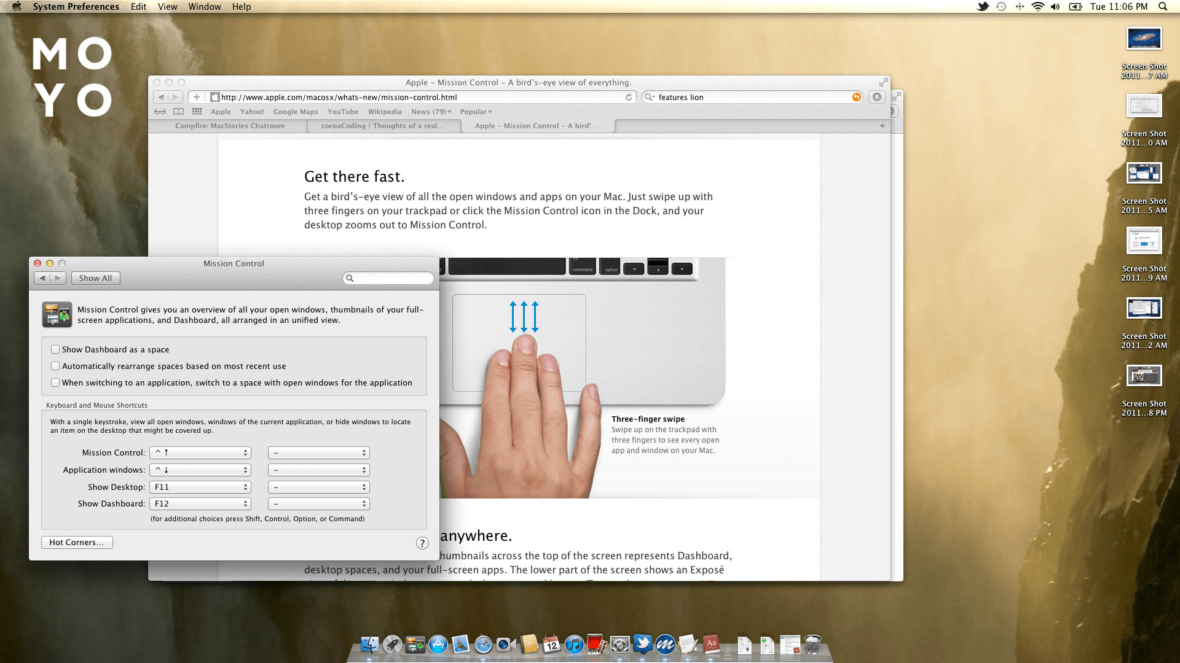Open the View menu
Image resolution: width=1180 pixels, height=663 pixels.
(x=167, y=7)
